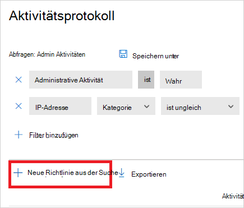Click Neue Richtlinie aus der Suche
This screenshot has width=244, height=208.
[x=73, y=173]
